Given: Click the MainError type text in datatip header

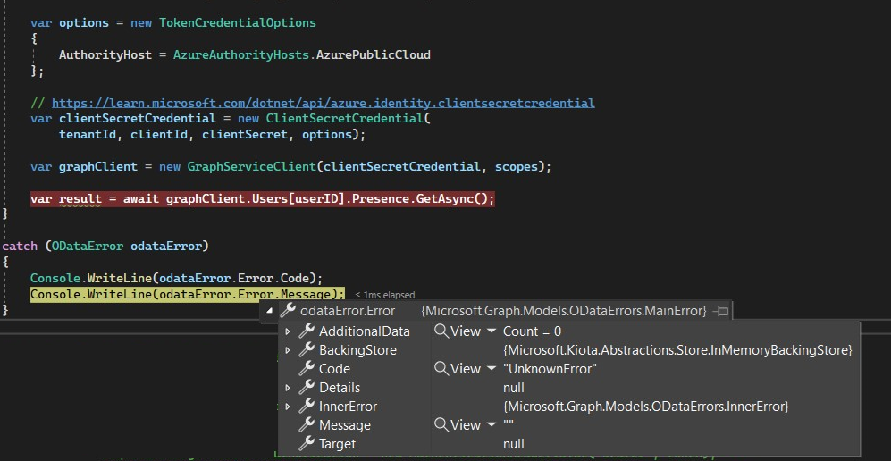Looking at the screenshot, I should pyautogui.click(x=564, y=311).
